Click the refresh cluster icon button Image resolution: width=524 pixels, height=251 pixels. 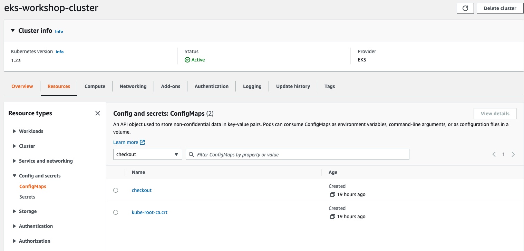point(465,8)
